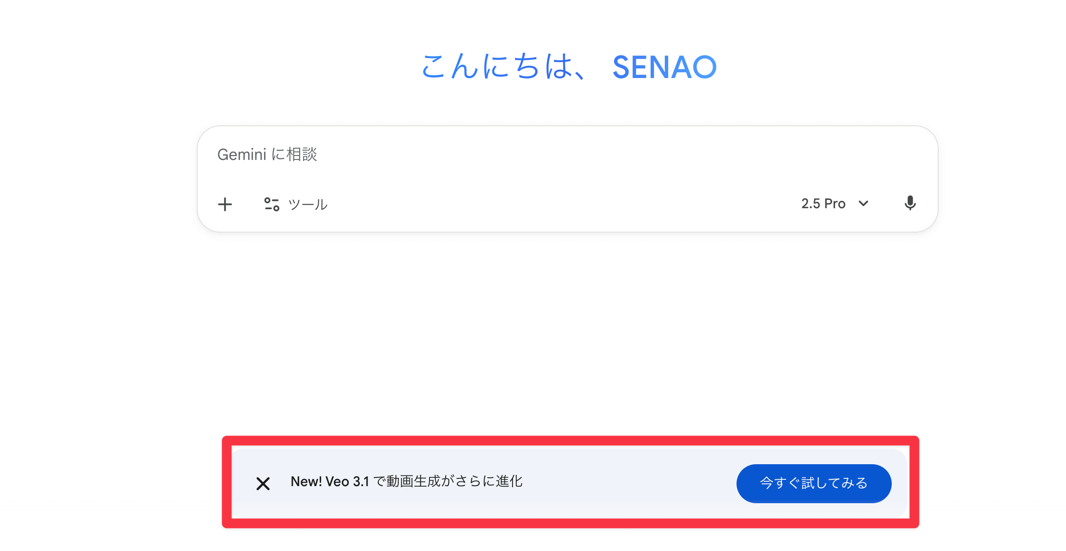
Task: Click the 2.5 Pro model label
Action: click(x=823, y=203)
